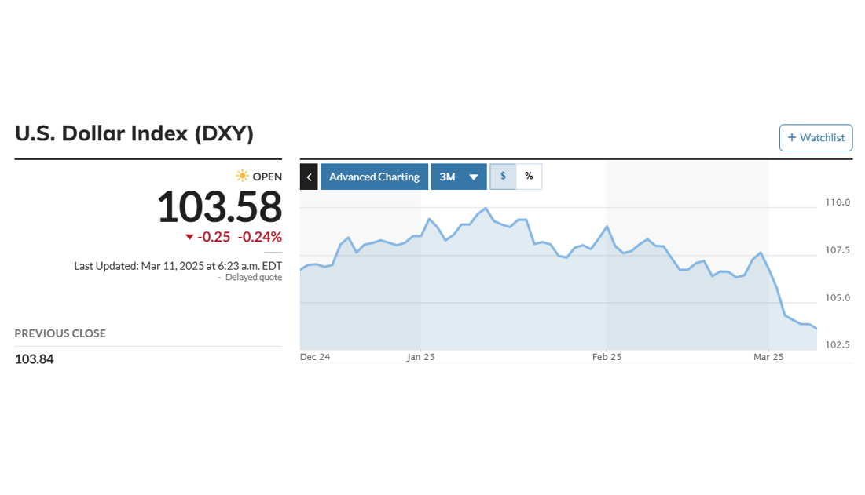Click the plus icon on the Watchlist button
This screenshot has height=495, width=865.
click(x=792, y=137)
